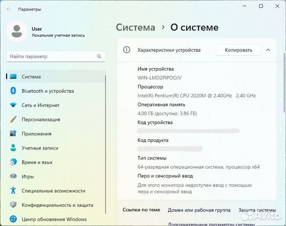Click the accessibility figure icon
Viewport: 286px width, 226px height.
13,190
